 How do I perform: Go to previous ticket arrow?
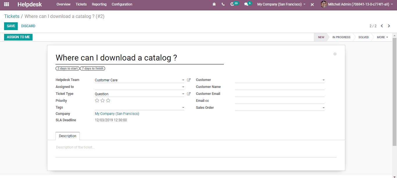tap(382, 26)
